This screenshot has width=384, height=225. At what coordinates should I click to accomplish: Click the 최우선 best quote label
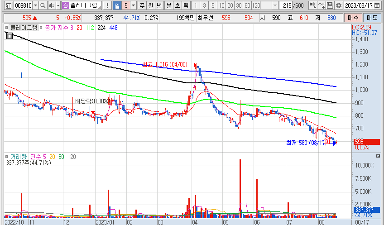pos(205,18)
